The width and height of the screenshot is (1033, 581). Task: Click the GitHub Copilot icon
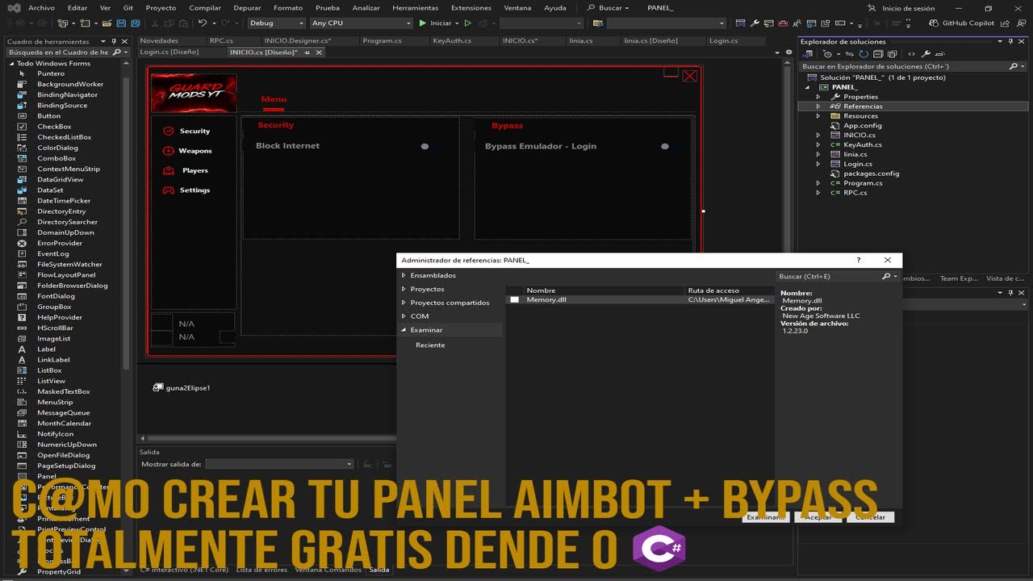(935, 23)
